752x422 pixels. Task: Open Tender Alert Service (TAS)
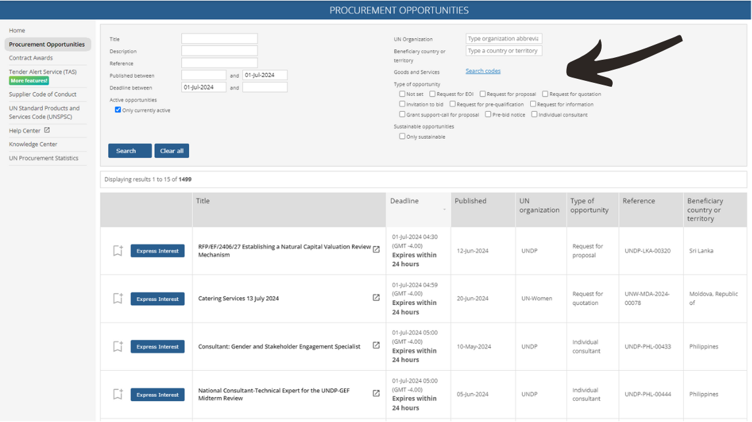(43, 72)
